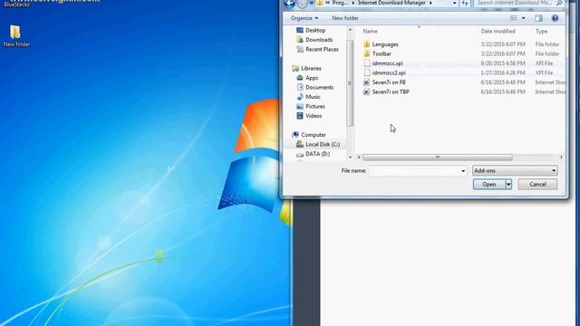The image size is (580, 326).
Task: Select Libraries in navigation pane
Action: 311,69
